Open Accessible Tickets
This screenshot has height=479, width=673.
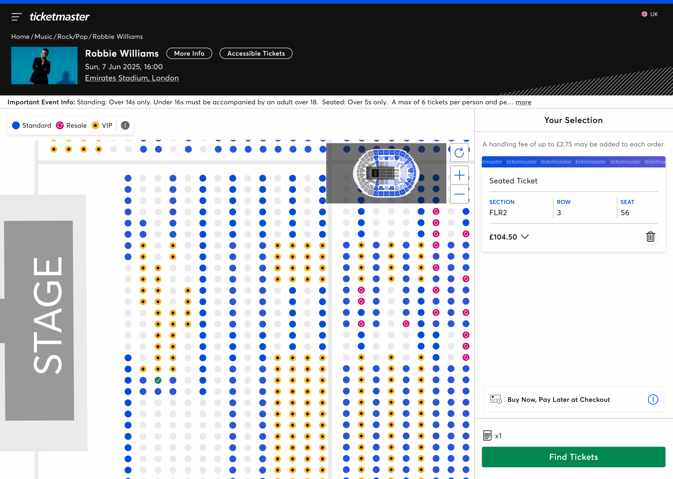tap(256, 53)
